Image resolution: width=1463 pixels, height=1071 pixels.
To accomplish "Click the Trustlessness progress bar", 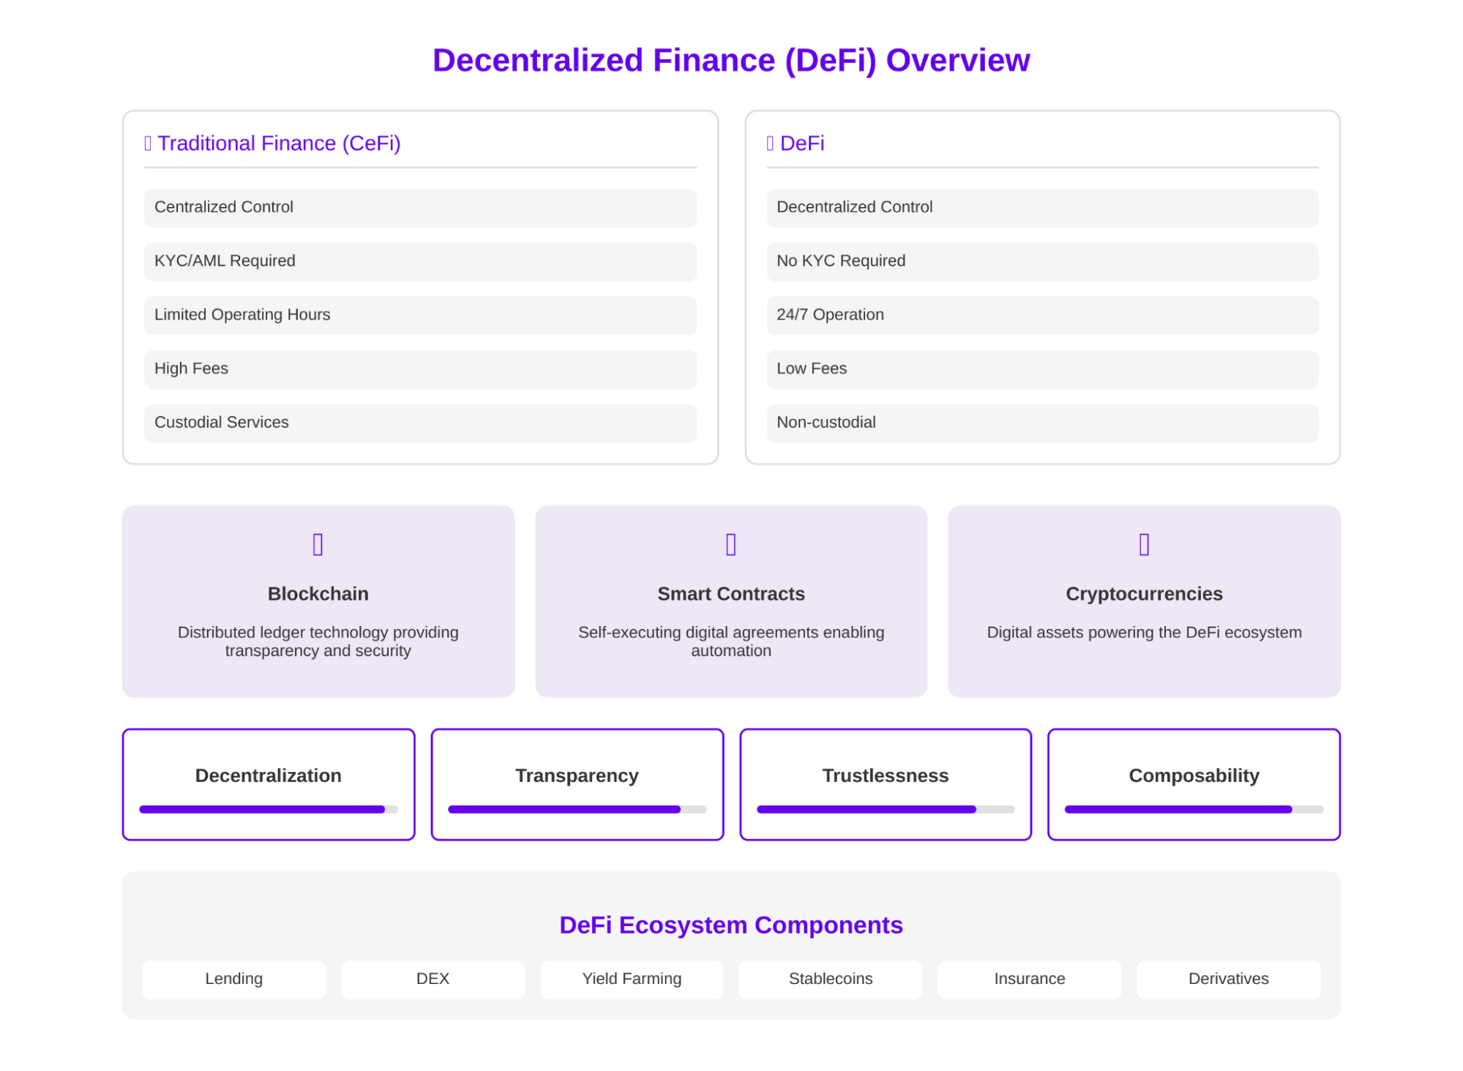I will pos(886,809).
